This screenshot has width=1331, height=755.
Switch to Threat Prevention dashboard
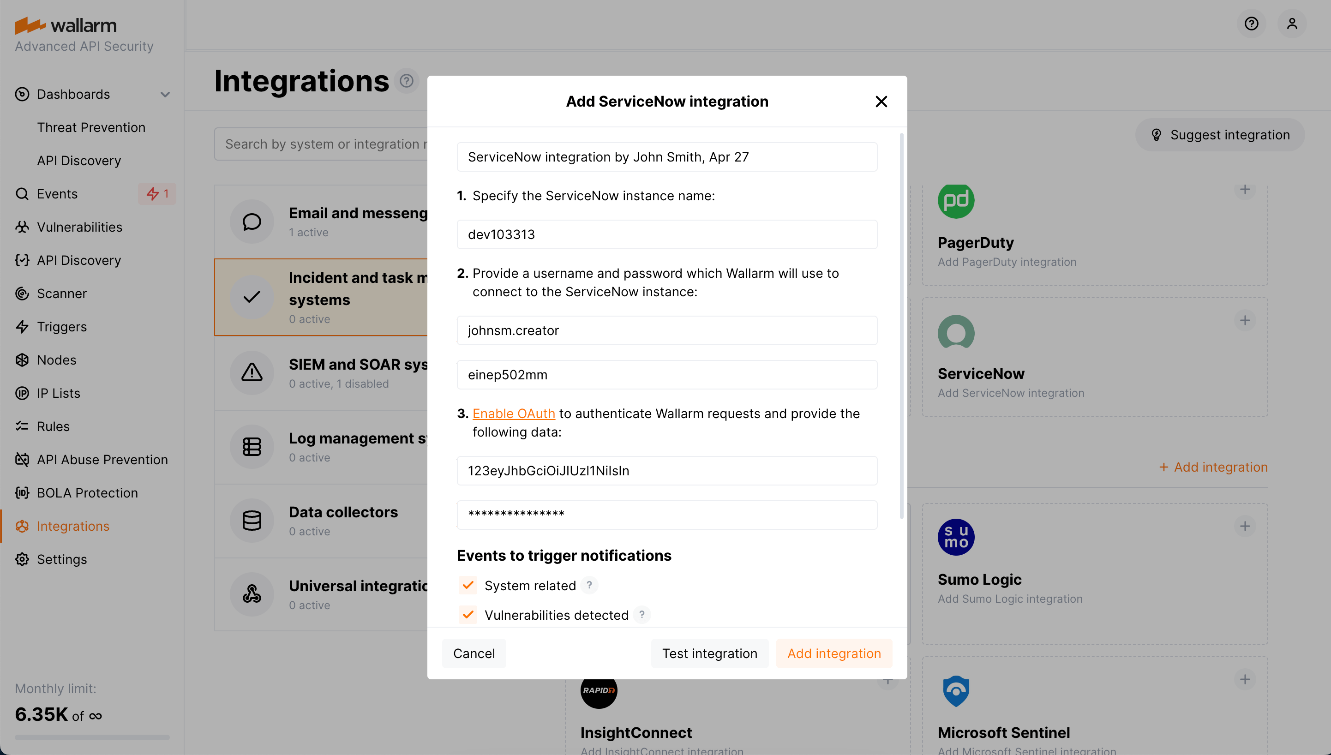click(91, 127)
